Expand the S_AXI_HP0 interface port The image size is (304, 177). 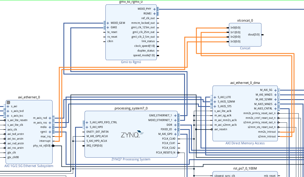coord(87,127)
